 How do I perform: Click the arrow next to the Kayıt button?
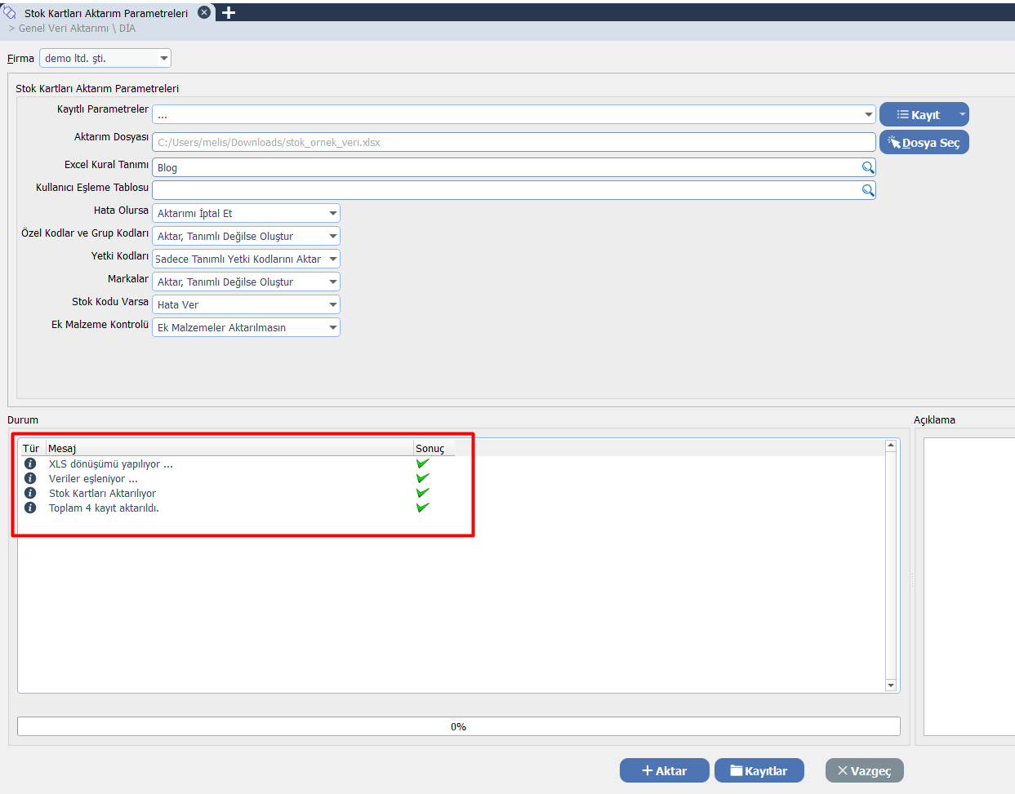[962, 114]
